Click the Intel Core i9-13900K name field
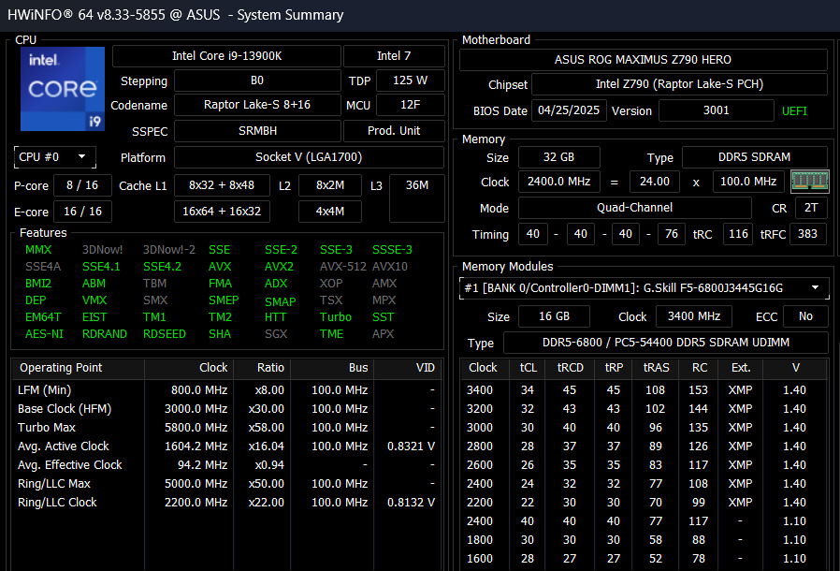The width and height of the screenshot is (840, 571). pos(226,56)
